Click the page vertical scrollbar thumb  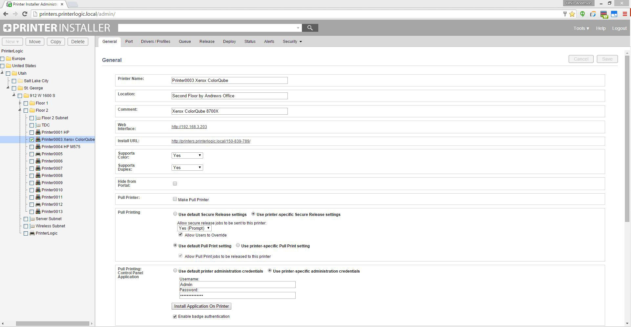627,139
